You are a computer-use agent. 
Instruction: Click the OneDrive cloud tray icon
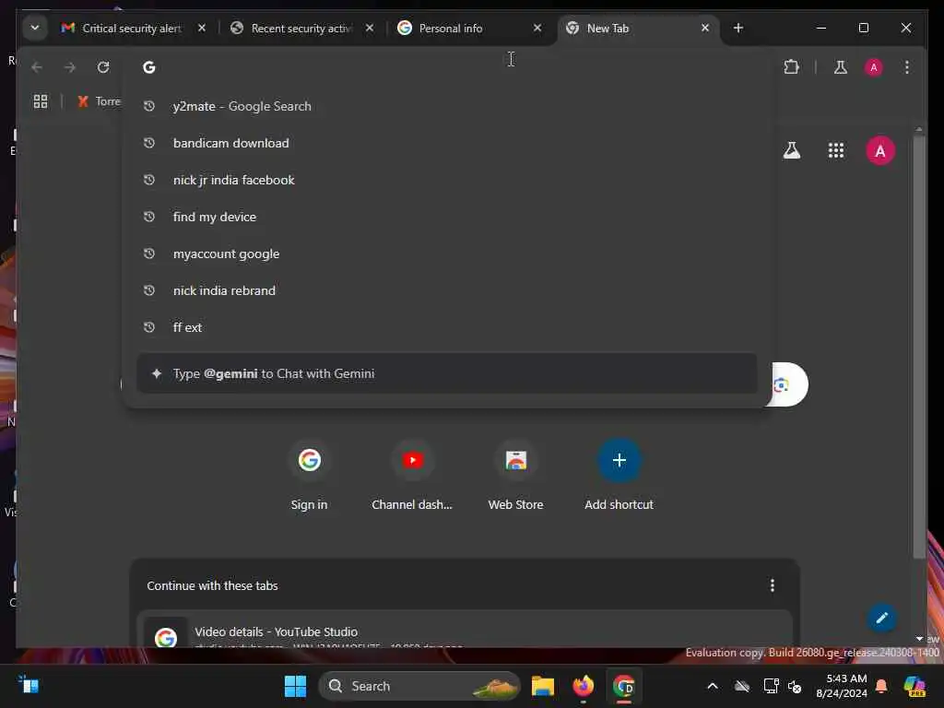742,686
